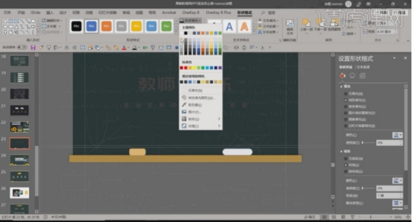Toggle the AutoSave 自动保存 switch
Screen dimensions: 412x222
click(22, 47)
